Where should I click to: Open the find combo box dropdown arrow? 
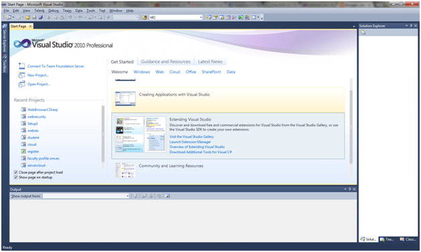pyautogui.click(x=200, y=17)
